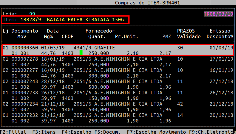Select document 000007234 row
Image resolution: width=236 pixels, height=134 pixels.
[x=25, y=104]
